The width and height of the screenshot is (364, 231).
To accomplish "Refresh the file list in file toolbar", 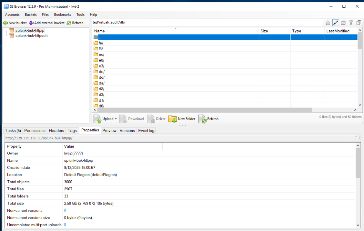I will 202,119.
